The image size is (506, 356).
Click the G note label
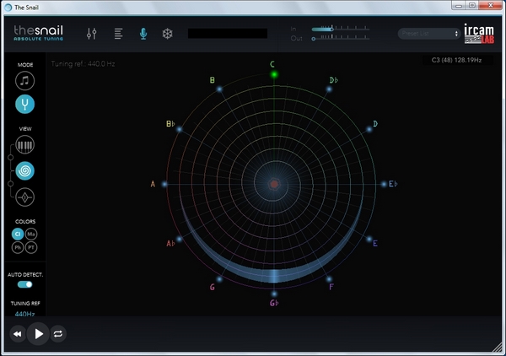click(212, 287)
